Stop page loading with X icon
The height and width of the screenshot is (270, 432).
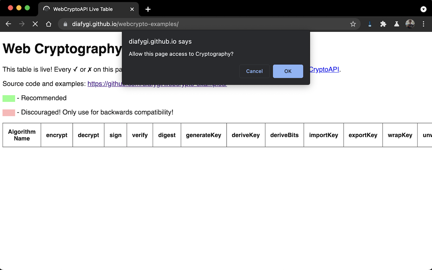35,24
